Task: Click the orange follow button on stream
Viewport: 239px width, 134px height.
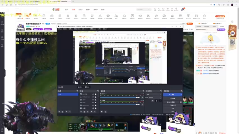Action: coord(190,24)
